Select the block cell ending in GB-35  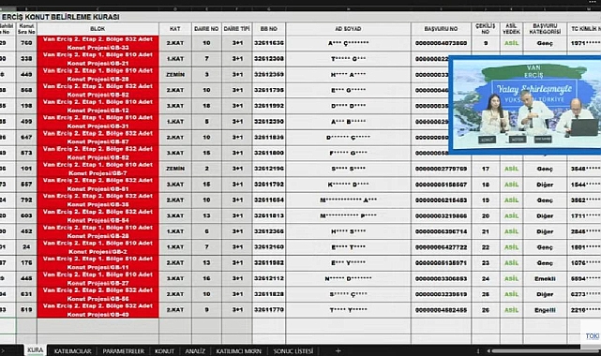[x=98, y=200]
